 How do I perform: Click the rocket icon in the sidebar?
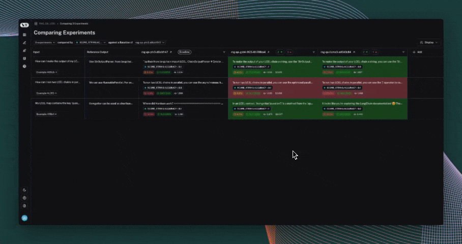coord(24,51)
